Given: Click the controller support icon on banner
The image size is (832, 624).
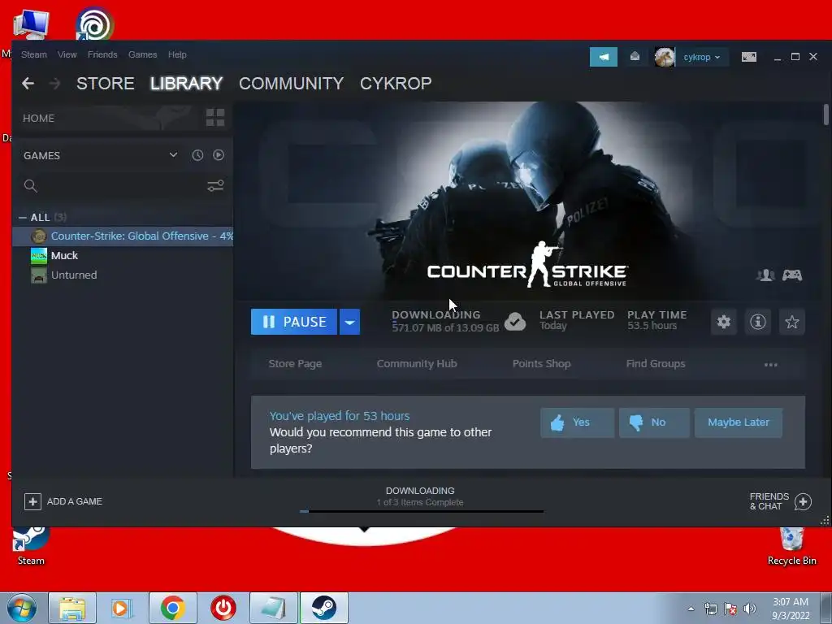Looking at the screenshot, I should click(792, 275).
